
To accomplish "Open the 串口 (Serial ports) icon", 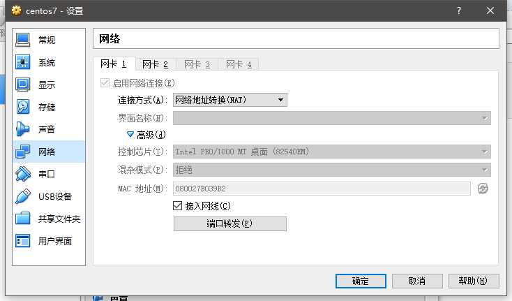I will click(22, 173).
